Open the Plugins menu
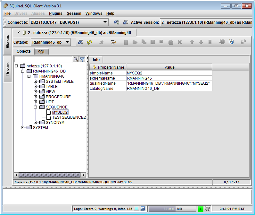The width and height of the screenshot is (255, 215). click(56, 13)
